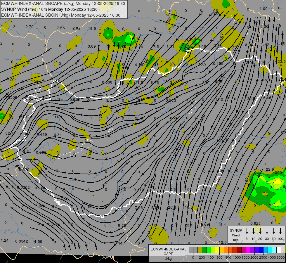Image resolution: width=286 pixels, height=263 pixels.
Task: Click the 0.983 value on the map
Action: coord(171,101)
